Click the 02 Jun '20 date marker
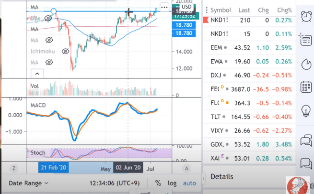 pyautogui.click(x=128, y=167)
